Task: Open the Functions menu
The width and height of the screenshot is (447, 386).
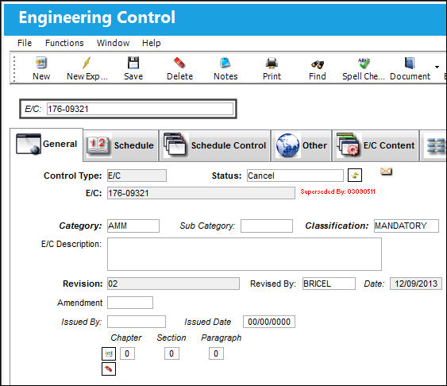Action: (x=64, y=43)
